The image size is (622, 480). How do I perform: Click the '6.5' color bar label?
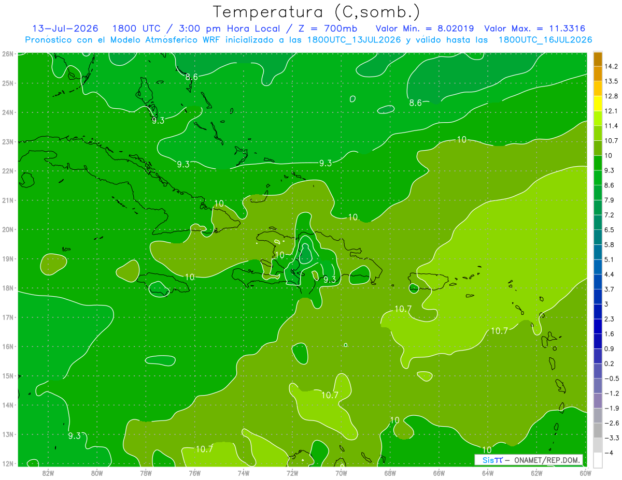point(610,230)
